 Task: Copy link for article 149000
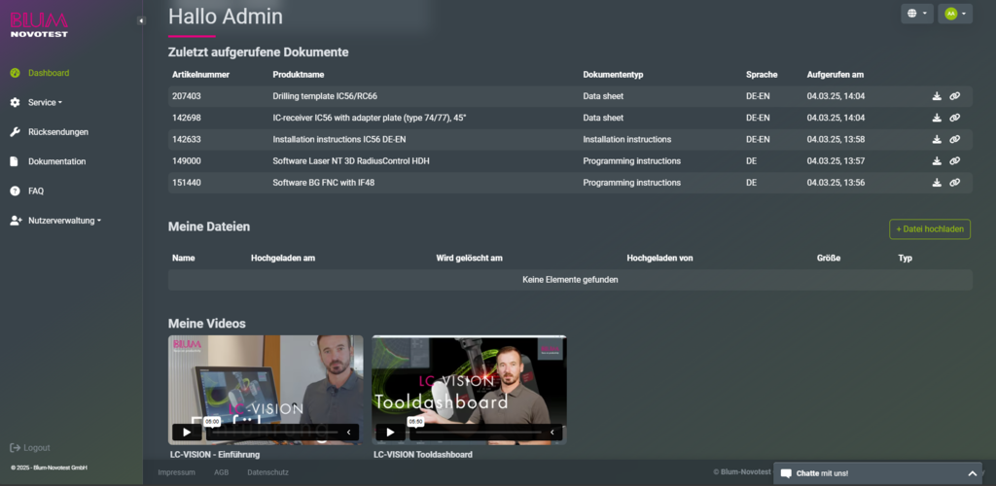coord(955,161)
